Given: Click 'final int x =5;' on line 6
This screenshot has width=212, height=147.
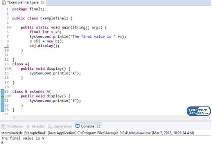Looking at the screenshot, I should [x=45, y=32].
